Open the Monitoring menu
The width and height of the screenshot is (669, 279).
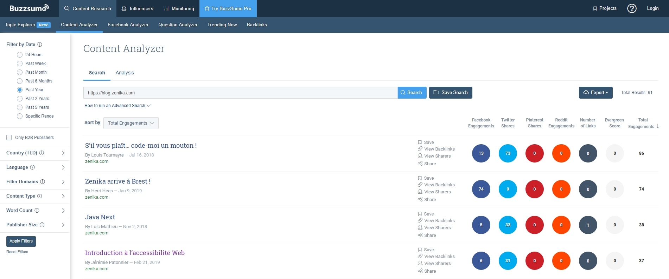(179, 8)
